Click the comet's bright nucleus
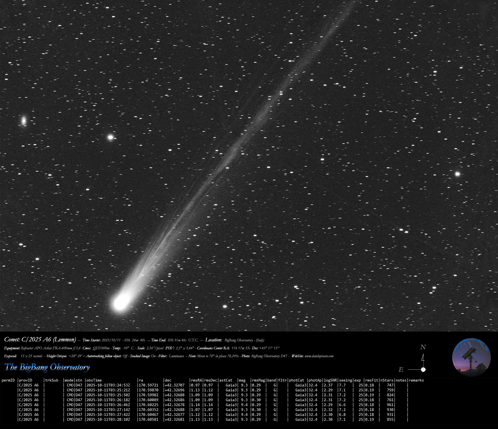The height and width of the screenshot is (429, 498). [120, 303]
